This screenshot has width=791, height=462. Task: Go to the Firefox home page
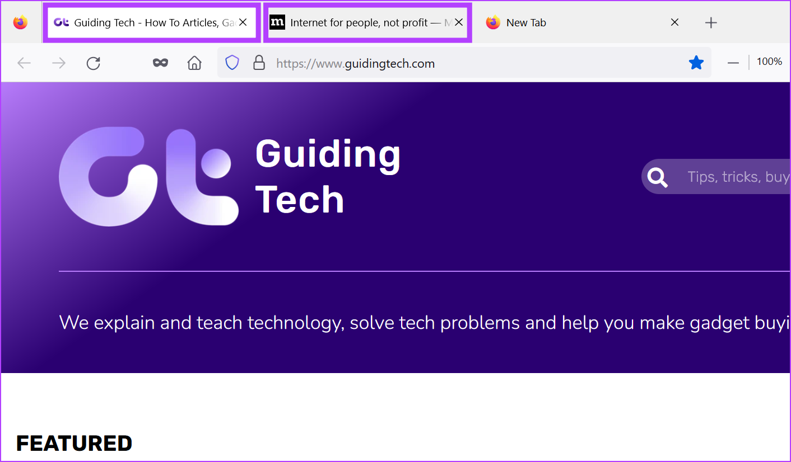[x=194, y=63]
